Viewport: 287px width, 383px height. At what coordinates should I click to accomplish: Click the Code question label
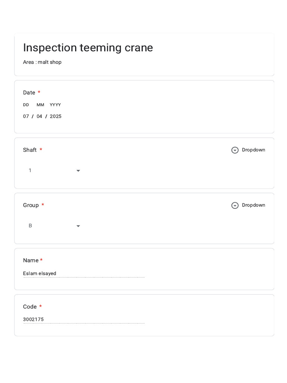pyautogui.click(x=30, y=307)
